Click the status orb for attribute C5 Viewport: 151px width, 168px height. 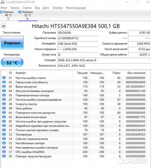pyautogui.click(x=4, y=143)
